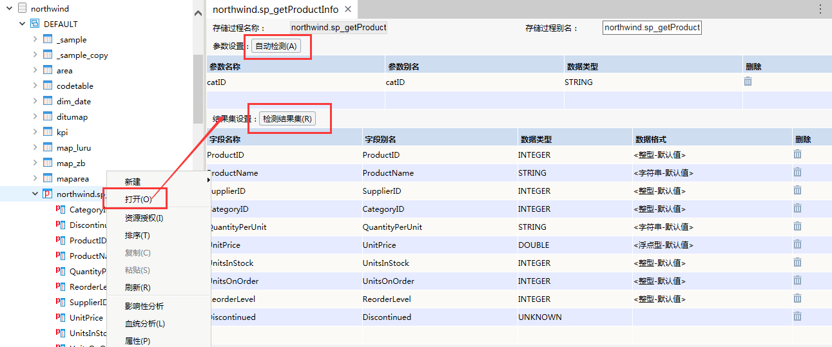The width and height of the screenshot is (832, 347).
Task: Click the dim_date table icon
Action: pos(48,101)
